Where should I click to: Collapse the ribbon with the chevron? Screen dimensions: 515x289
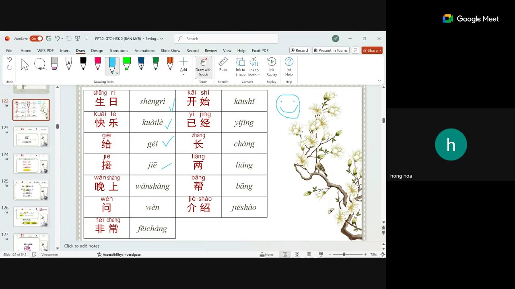point(379,81)
